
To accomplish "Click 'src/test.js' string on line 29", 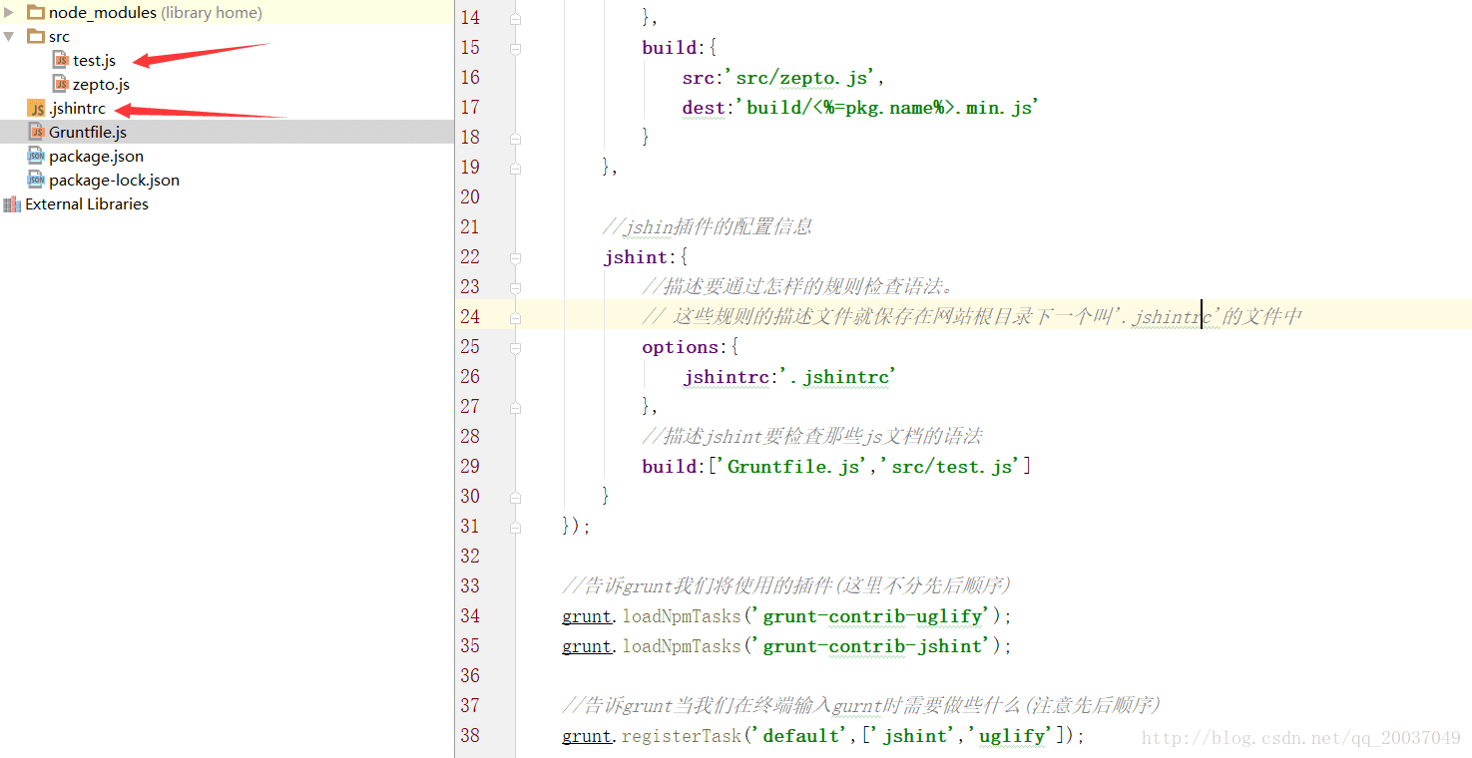I will coord(950,467).
